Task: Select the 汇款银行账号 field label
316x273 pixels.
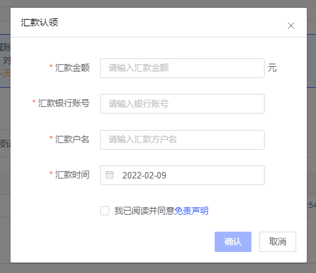Action: (x=64, y=103)
